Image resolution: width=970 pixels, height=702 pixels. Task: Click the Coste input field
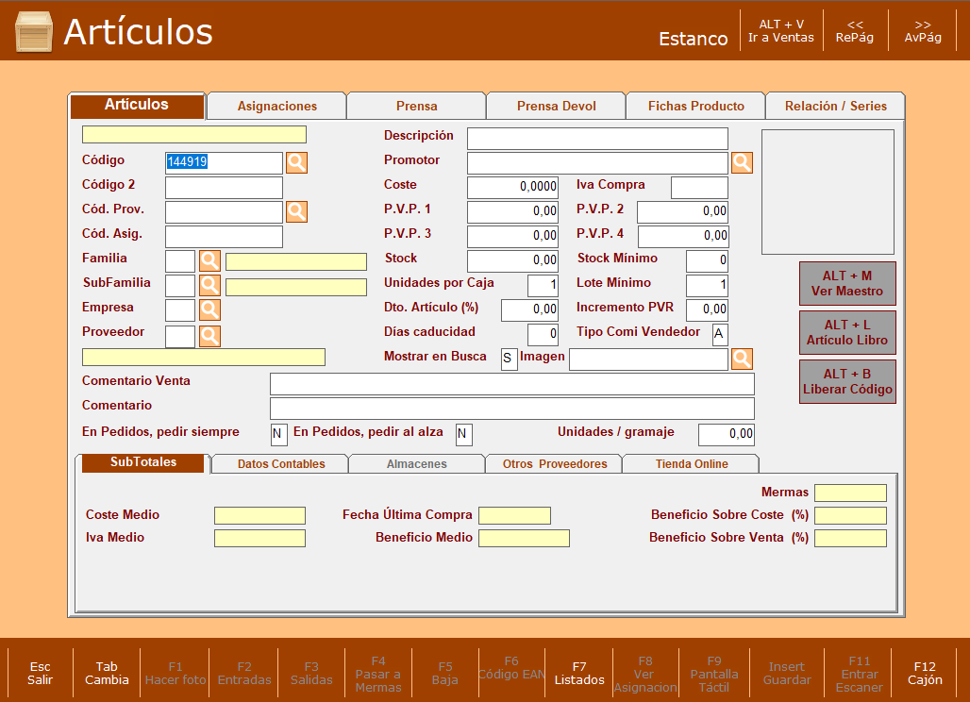click(x=513, y=188)
